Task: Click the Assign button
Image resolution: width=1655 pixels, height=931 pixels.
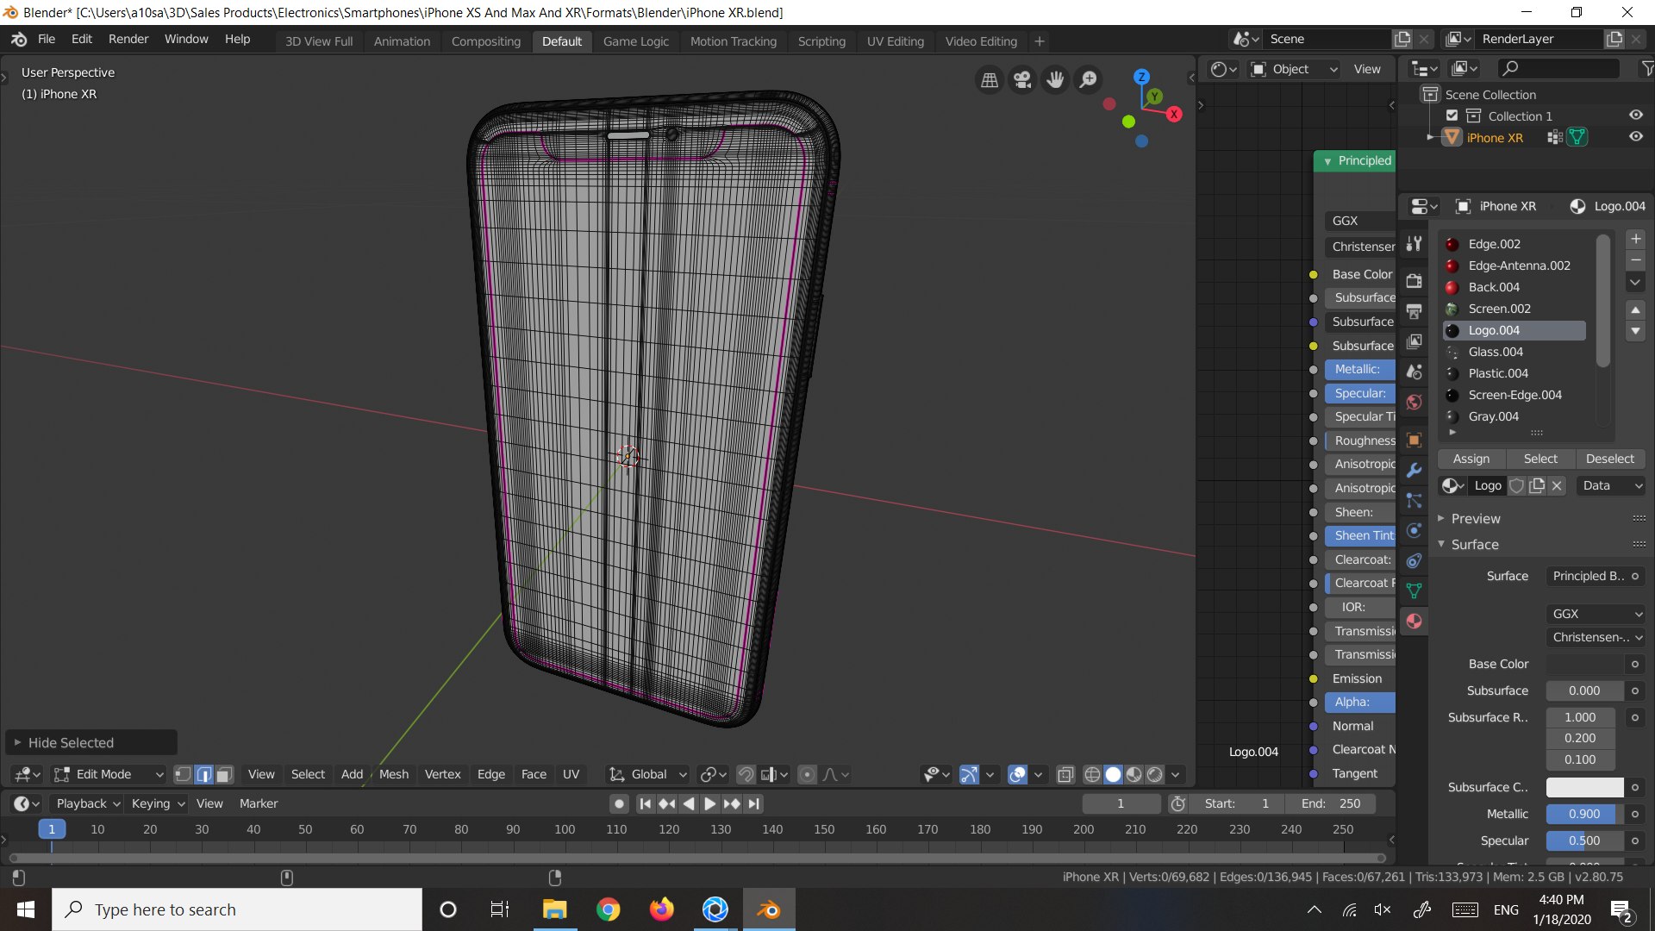Action: pyautogui.click(x=1471, y=459)
